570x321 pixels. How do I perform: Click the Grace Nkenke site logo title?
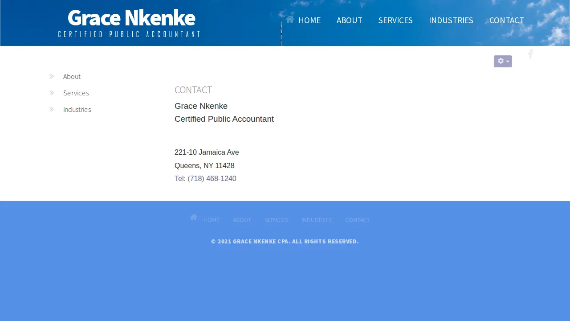pyautogui.click(x=131, y=18)
